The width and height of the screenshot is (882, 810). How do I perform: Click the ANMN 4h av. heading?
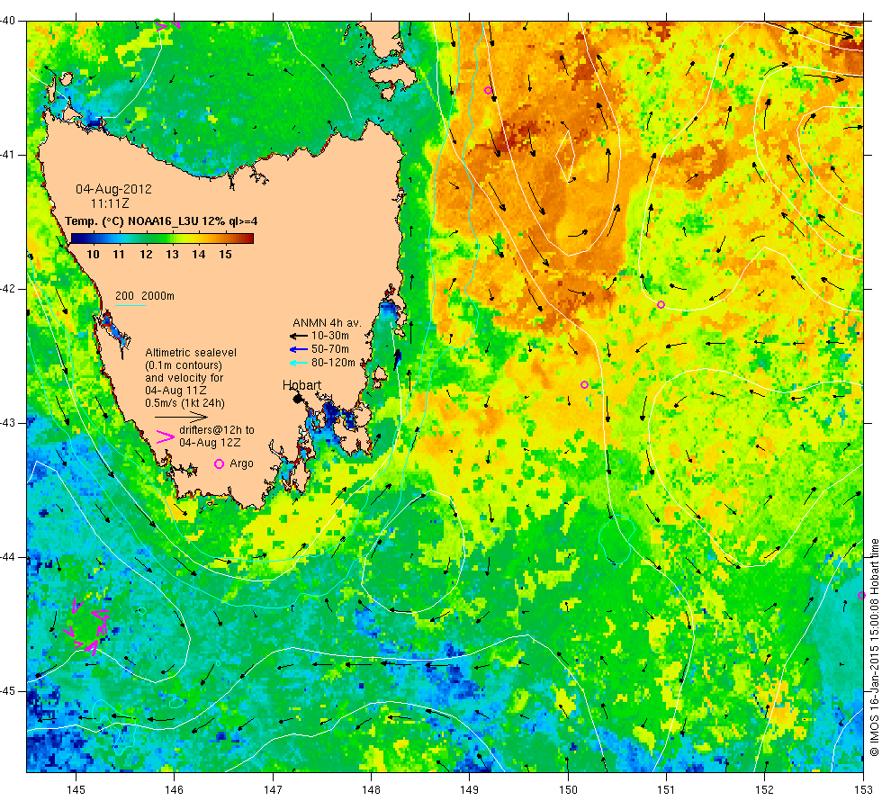(x=327, y=323)
